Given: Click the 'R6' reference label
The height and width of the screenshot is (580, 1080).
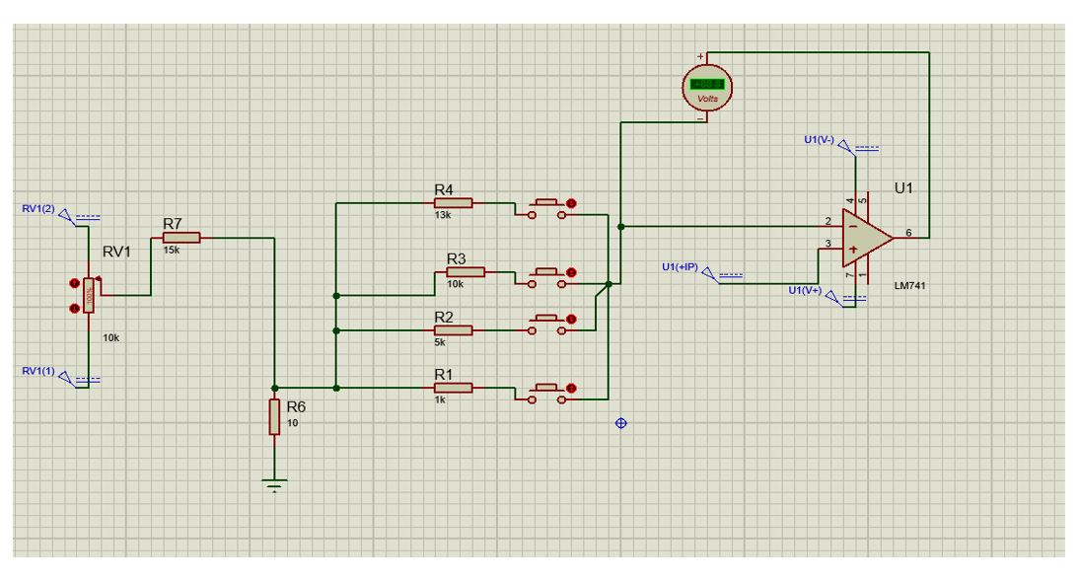Looking at the screenshot, I should click(x=296, y=407).
